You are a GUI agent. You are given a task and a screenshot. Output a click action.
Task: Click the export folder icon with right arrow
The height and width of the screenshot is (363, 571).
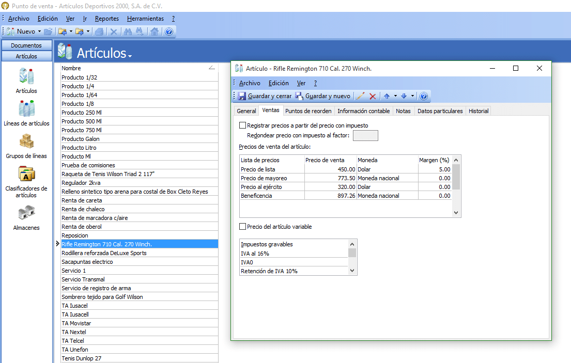[80, 31]
